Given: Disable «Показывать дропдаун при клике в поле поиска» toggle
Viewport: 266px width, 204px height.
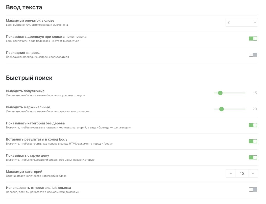Looking at the screenshot, I should pos(253,39).
